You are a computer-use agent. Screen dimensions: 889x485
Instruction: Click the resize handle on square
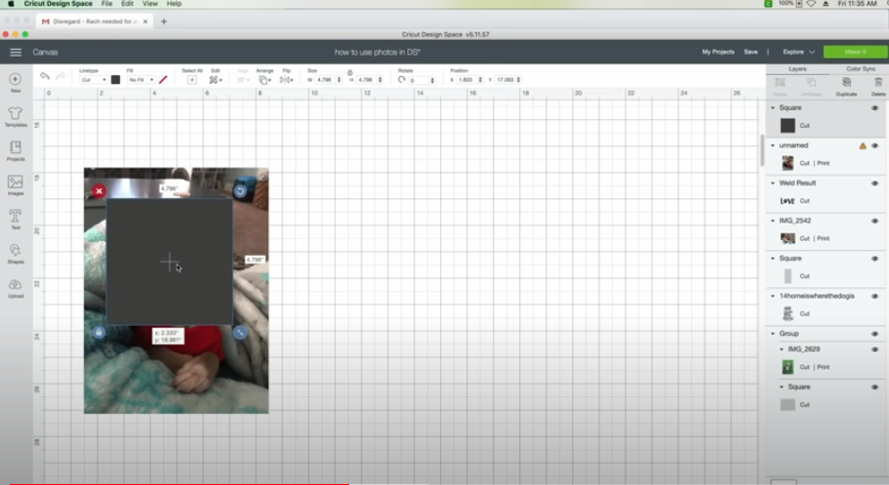[240, 333]
